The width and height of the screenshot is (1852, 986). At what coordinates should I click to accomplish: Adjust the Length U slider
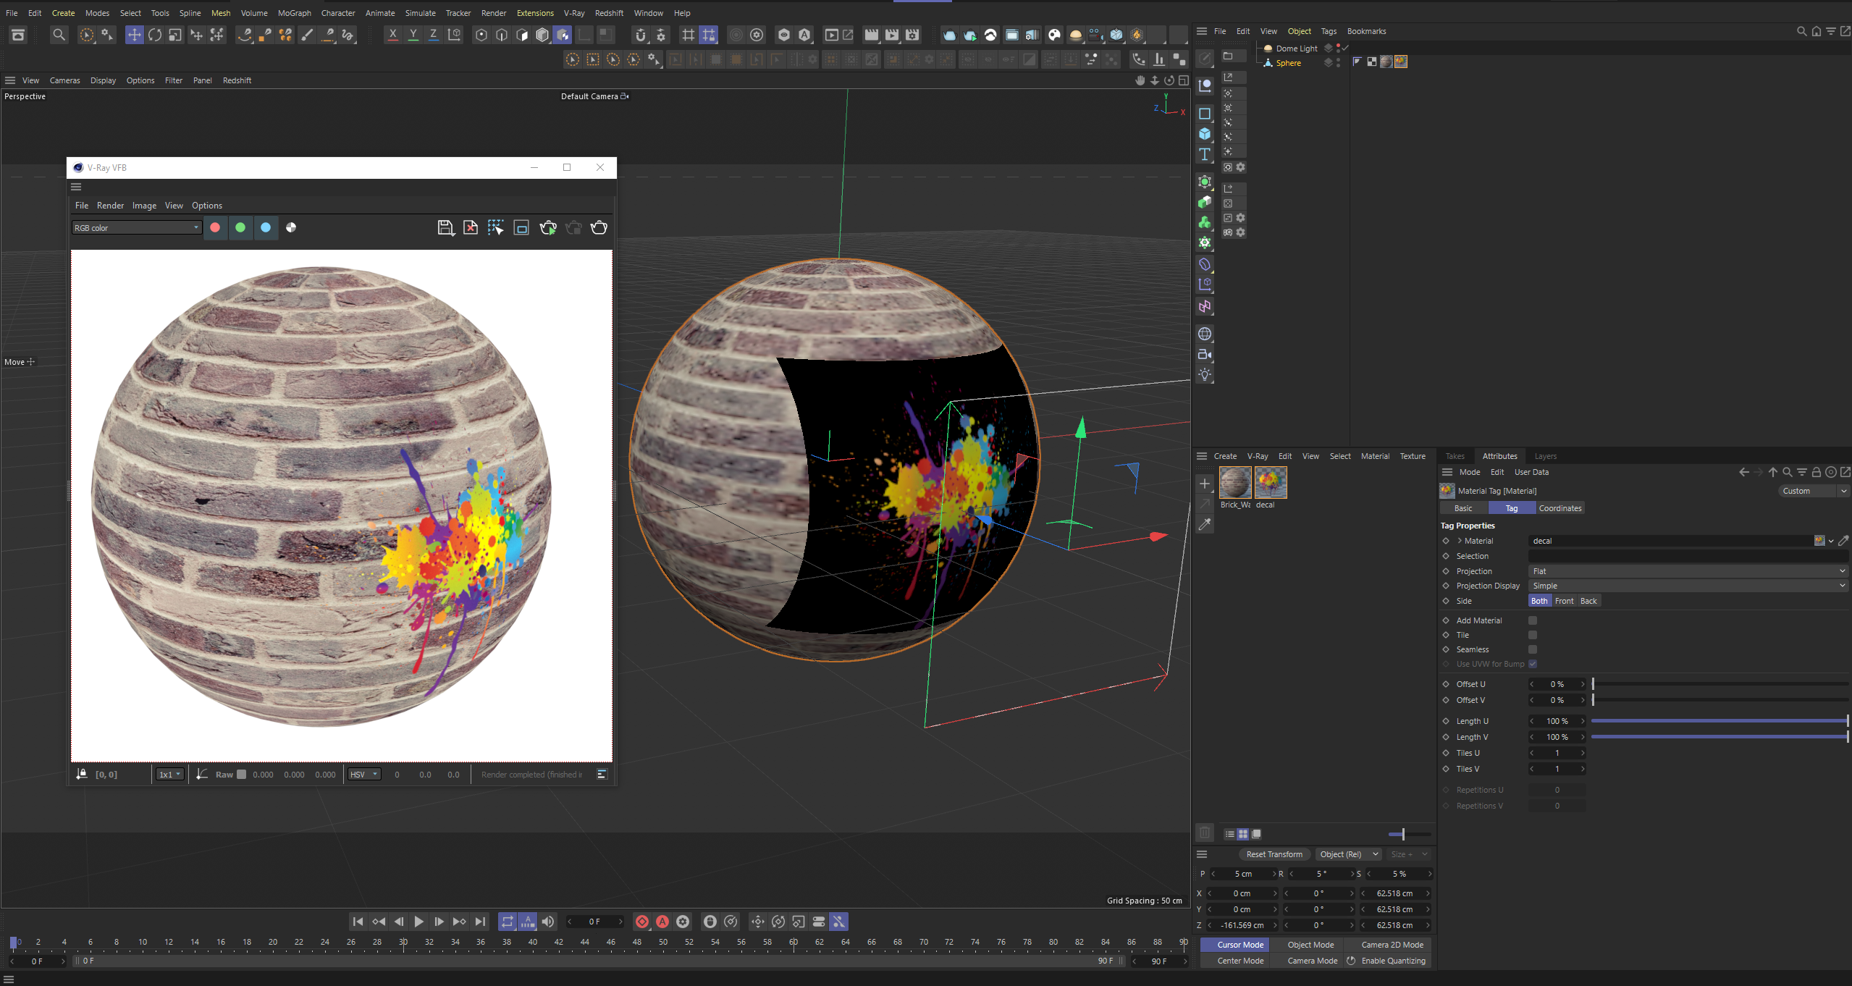point(1720,721)
